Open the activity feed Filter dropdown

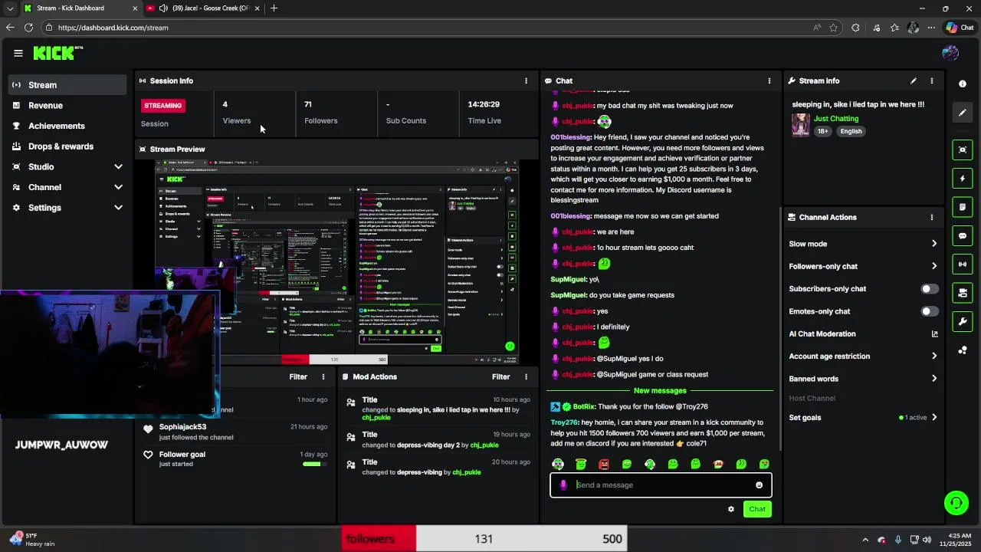coord(298,376)
